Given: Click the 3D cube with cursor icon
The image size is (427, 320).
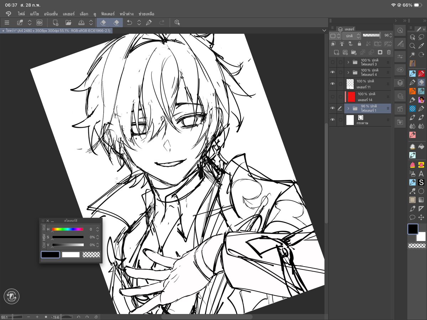Looking at the screenshot, I should [177, 22].
